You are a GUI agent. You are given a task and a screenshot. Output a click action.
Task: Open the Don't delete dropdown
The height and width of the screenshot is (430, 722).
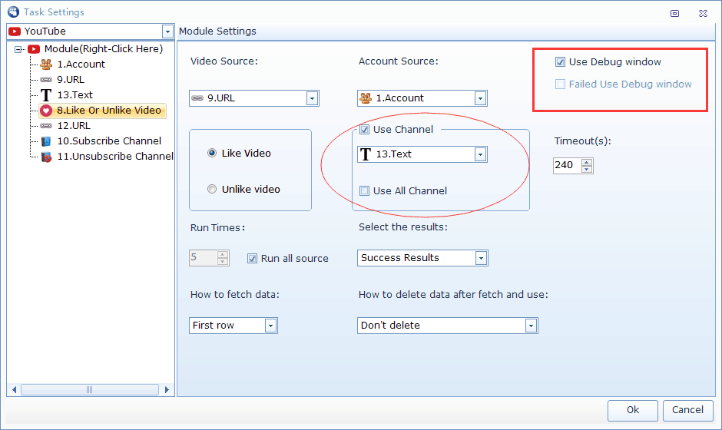pos(531,326)
